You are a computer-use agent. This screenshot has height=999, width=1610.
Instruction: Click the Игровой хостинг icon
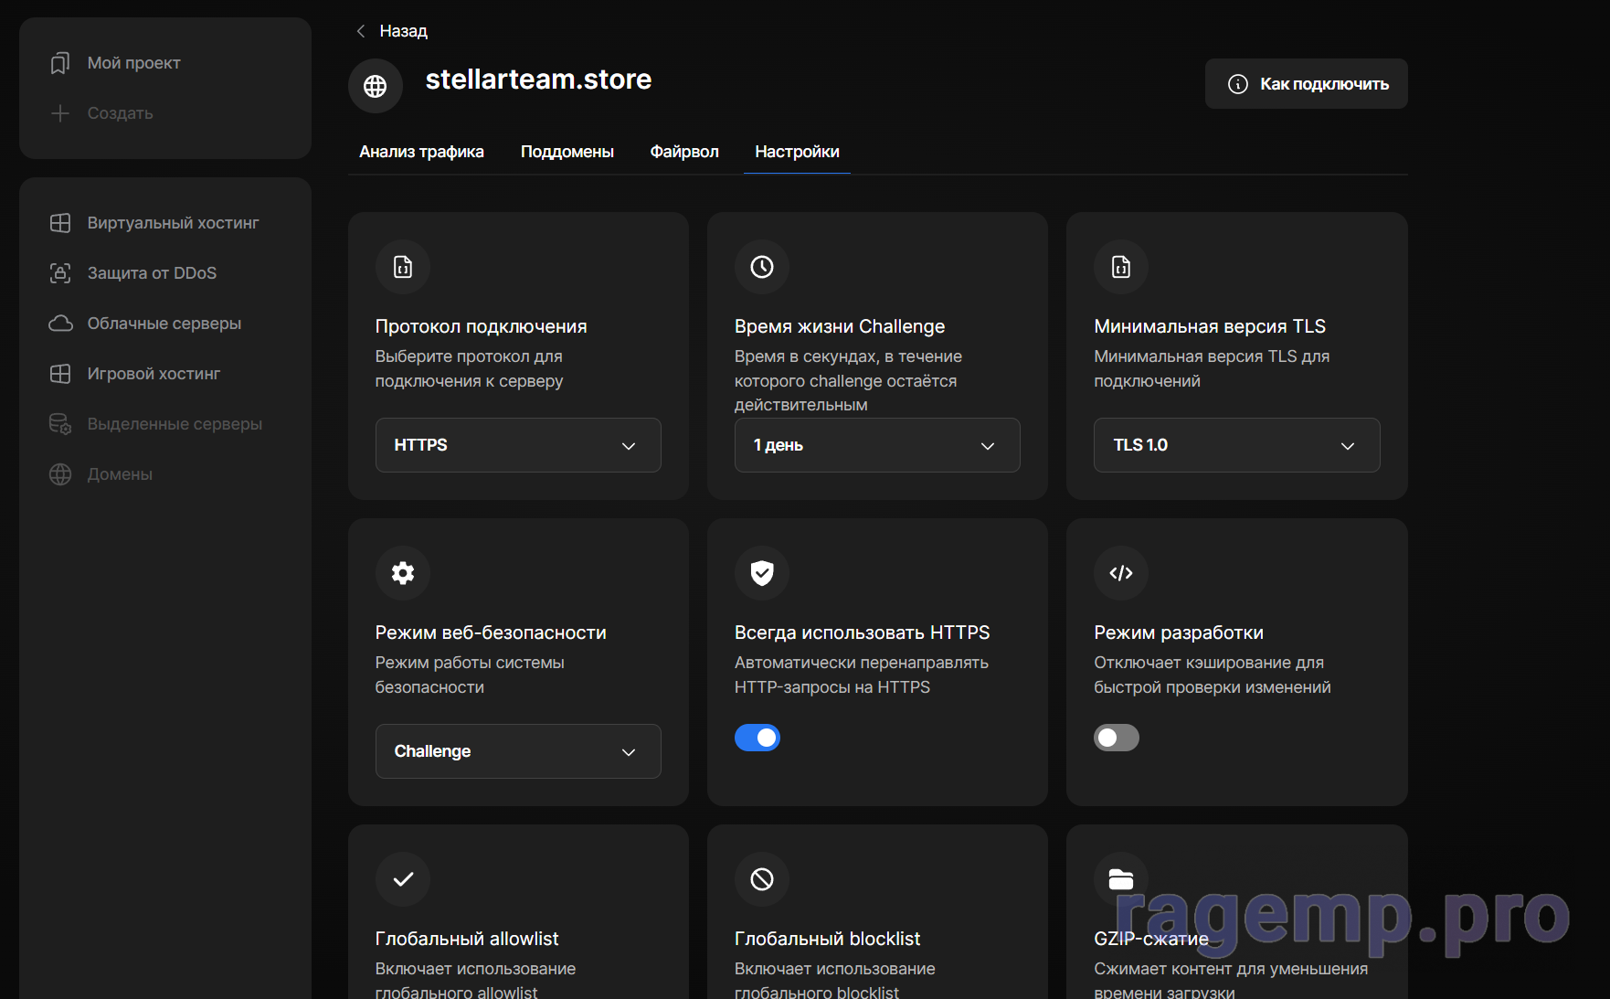click(60, 374)
